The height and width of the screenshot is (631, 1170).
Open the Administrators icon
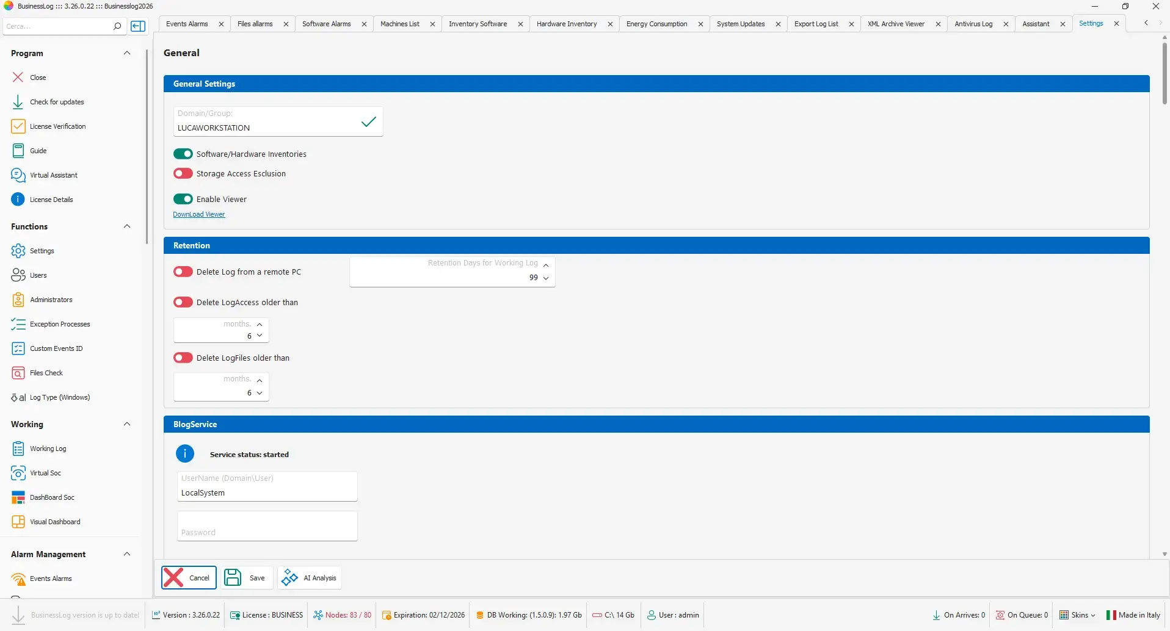(18, 300)
